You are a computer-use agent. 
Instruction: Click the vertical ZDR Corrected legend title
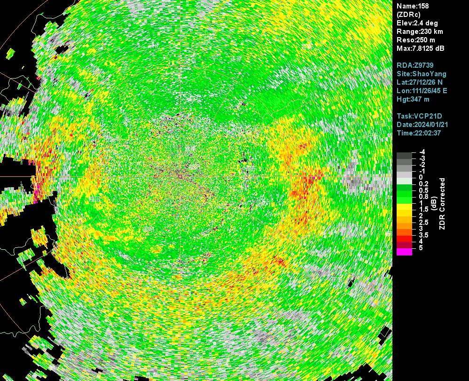pyautogui.click(x=442, y=204)
